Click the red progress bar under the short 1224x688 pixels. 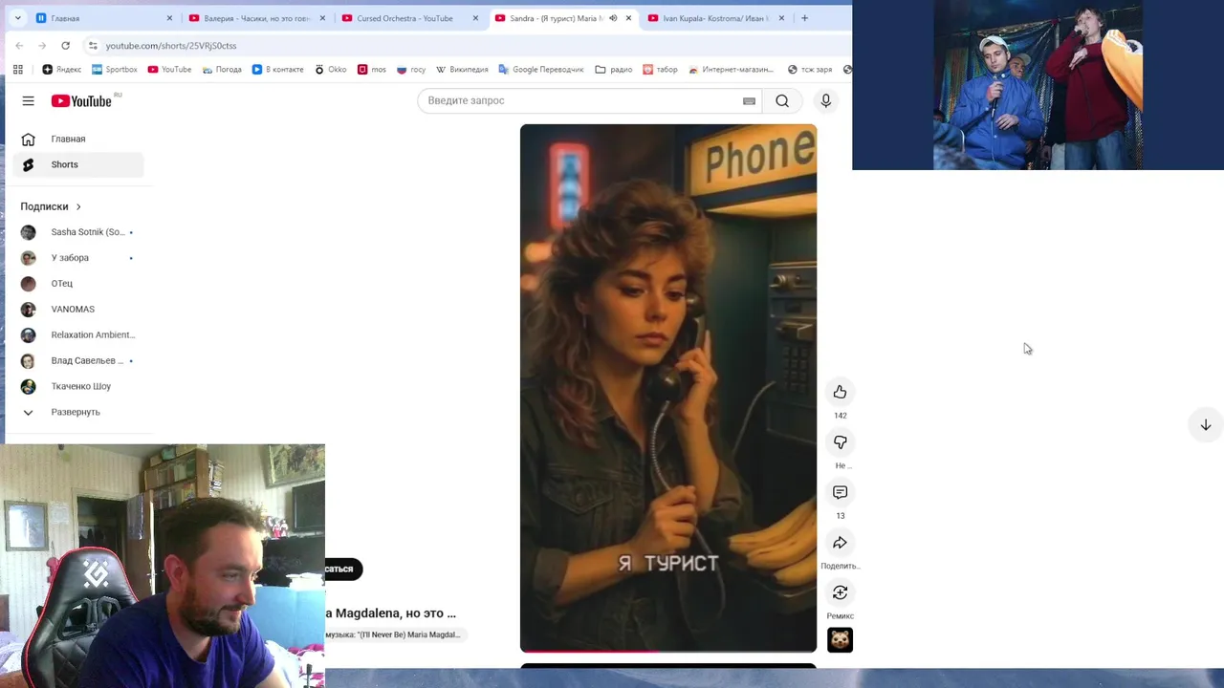pyautogui.click(x=668, y=651)
